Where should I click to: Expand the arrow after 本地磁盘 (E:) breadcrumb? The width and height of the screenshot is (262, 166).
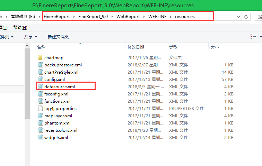pos(40,17)
